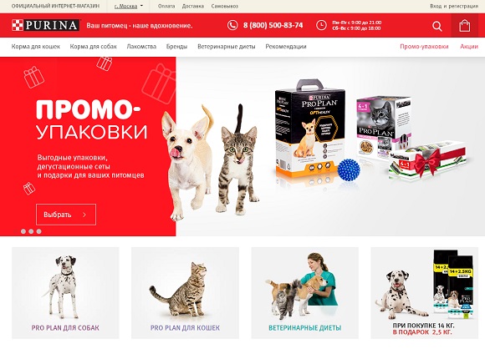Open the Доставка link
The height and width of the screenshot is (349, 485).
point(192,6)
